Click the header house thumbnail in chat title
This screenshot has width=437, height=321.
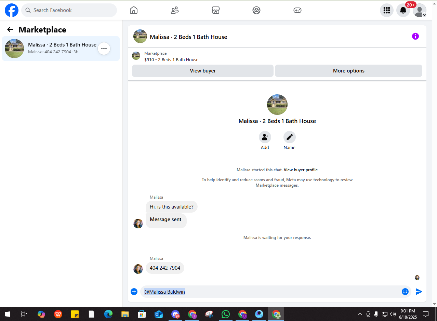[140, 36]
